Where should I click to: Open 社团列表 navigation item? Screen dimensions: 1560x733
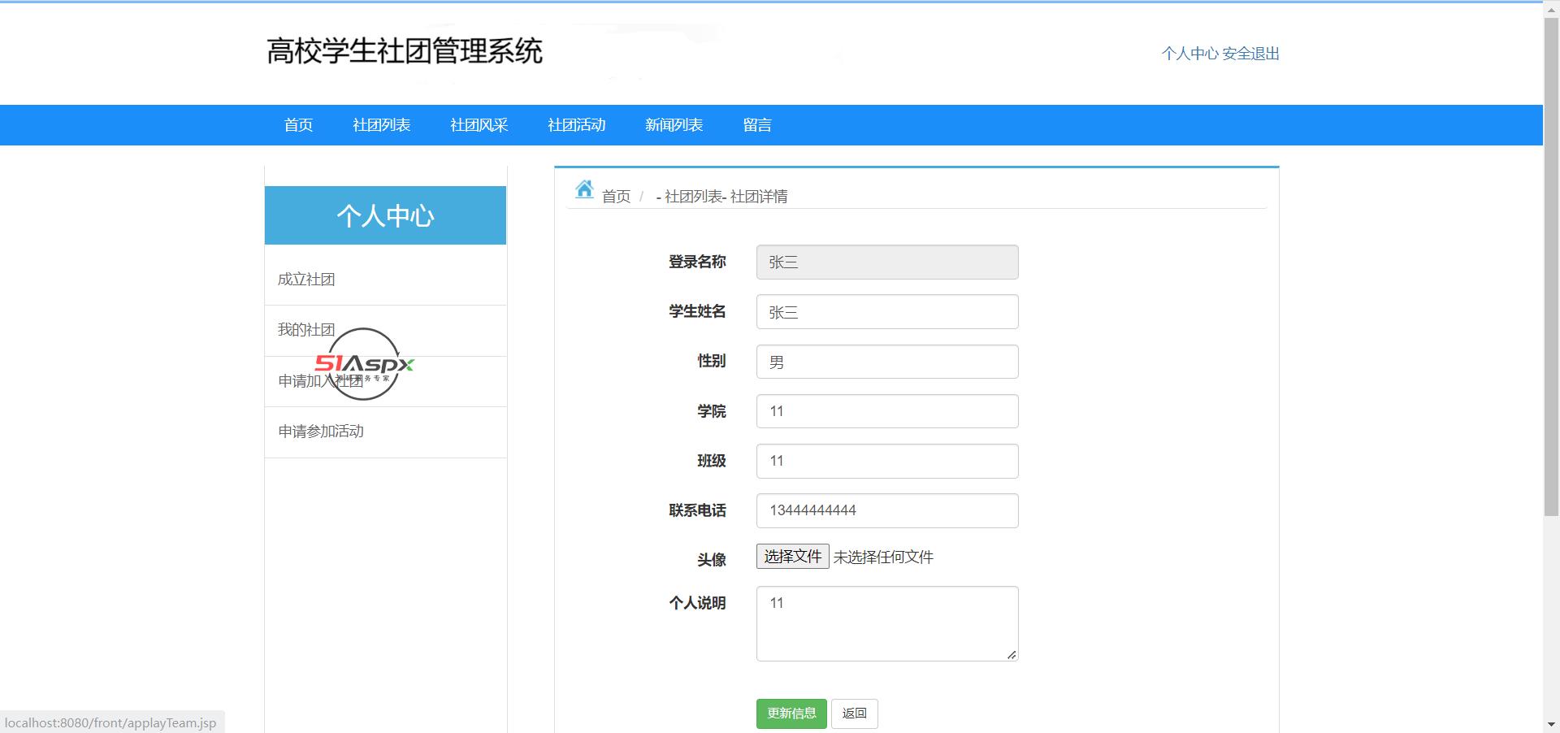[382, 125]
